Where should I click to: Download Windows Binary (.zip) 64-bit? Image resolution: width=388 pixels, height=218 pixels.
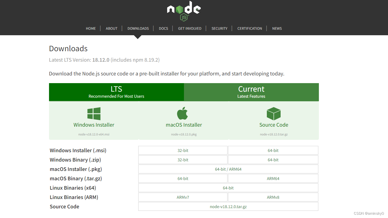[x=273, y=160]
